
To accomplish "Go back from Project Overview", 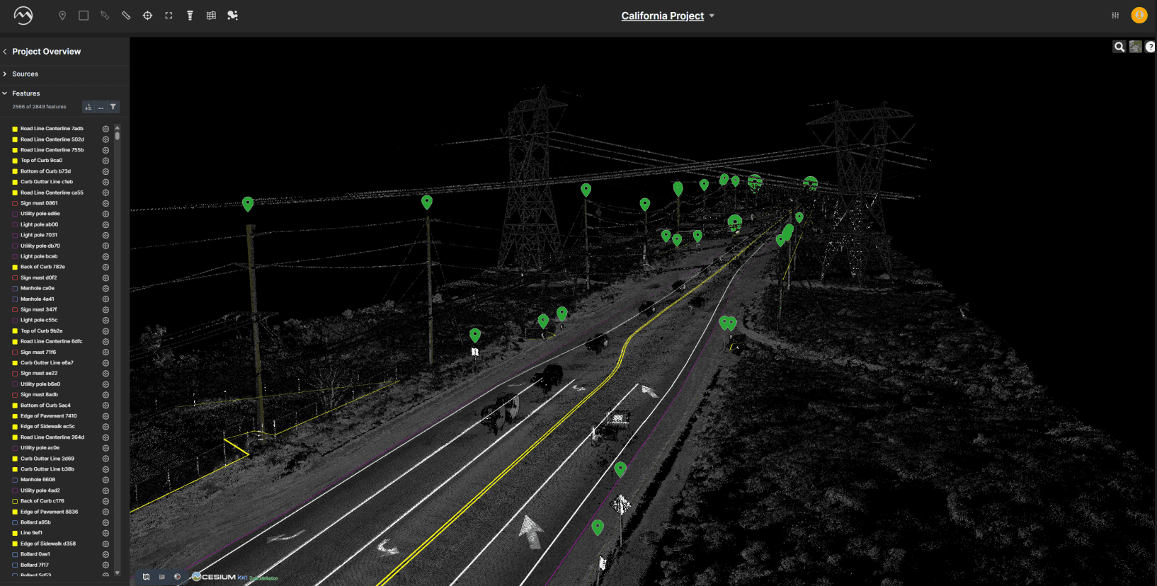I will pyautogui.click(x=5, y=52).
